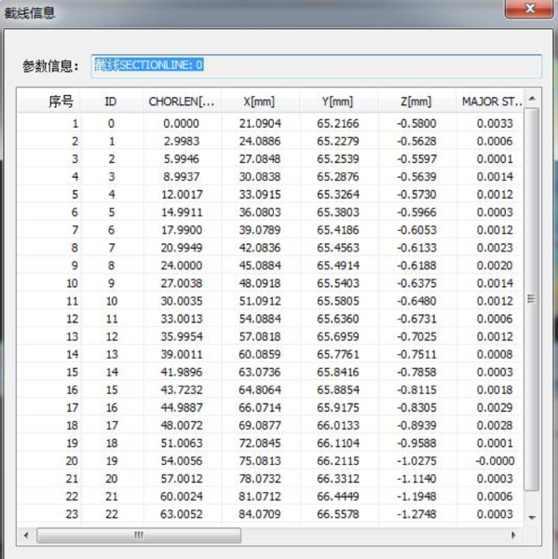The image size is (558, 559).
Task: Select row 16 with CHORLEN 43.7232
Action: click(x=270, y=389)
